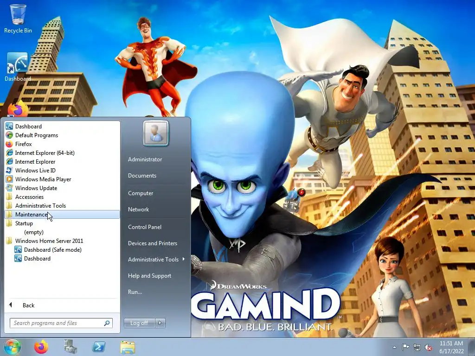Open Help and Support
Viewport: 475px width, 356px height.
(x=149, y=276)
